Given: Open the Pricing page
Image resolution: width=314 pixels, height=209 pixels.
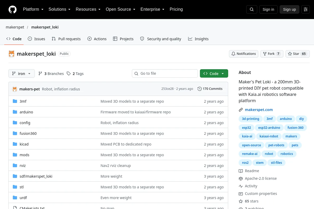Looking at the screenshot, I should (x=176, y=9).
